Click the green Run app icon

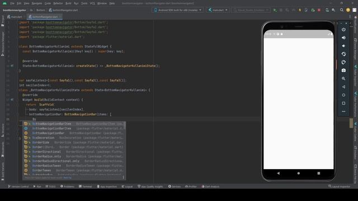[275, 10]
